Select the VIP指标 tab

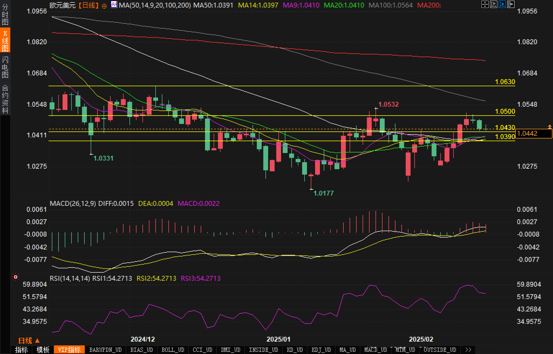point(69,350)
